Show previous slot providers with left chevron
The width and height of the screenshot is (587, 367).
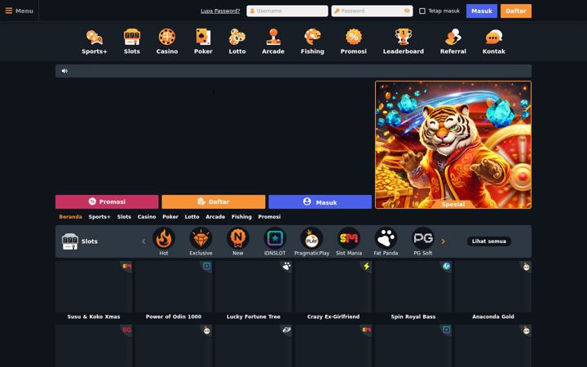click(143, 241)
